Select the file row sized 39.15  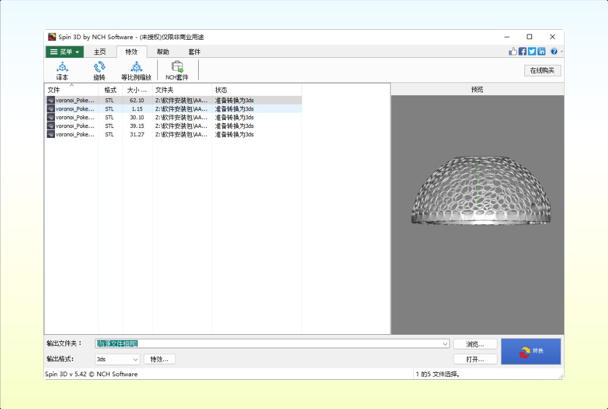(173, 126)
